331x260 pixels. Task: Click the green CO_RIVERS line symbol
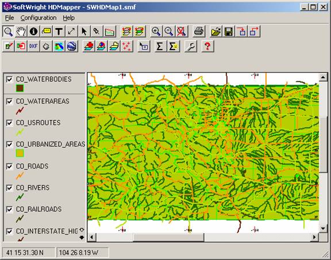point(20,197)
